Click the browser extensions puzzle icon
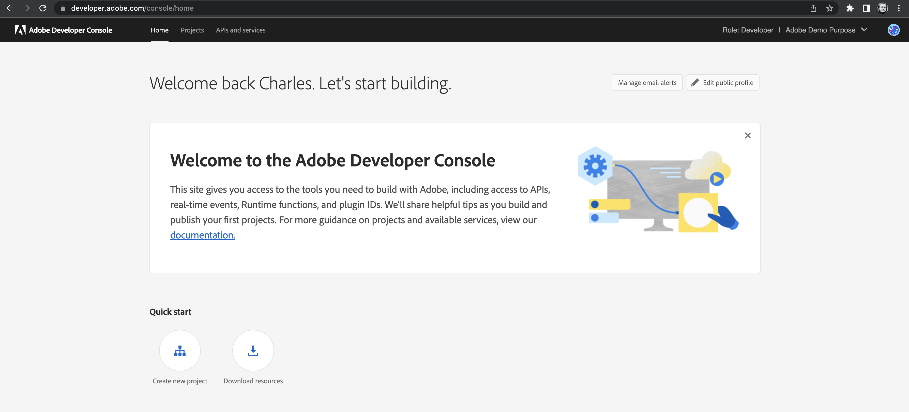 [x=850, y=8]
